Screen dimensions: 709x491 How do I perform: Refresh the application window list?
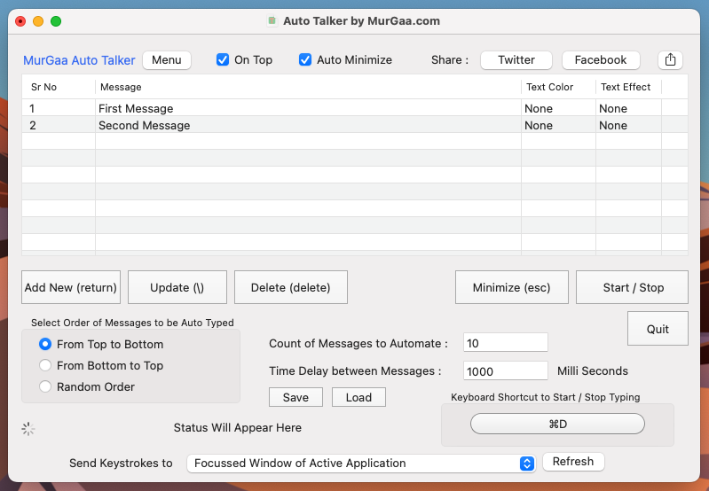tap(573, 461)
